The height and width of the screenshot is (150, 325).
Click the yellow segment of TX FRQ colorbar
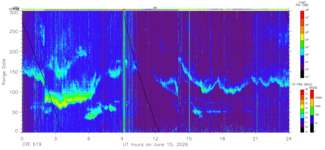pos(303,106)
